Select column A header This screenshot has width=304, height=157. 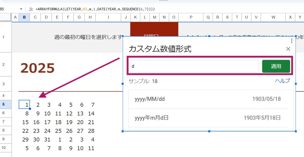[x=15, y=17]
